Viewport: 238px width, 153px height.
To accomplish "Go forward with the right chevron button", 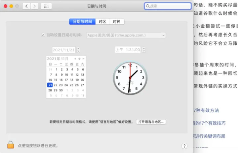I will click(x=34, y=6).
